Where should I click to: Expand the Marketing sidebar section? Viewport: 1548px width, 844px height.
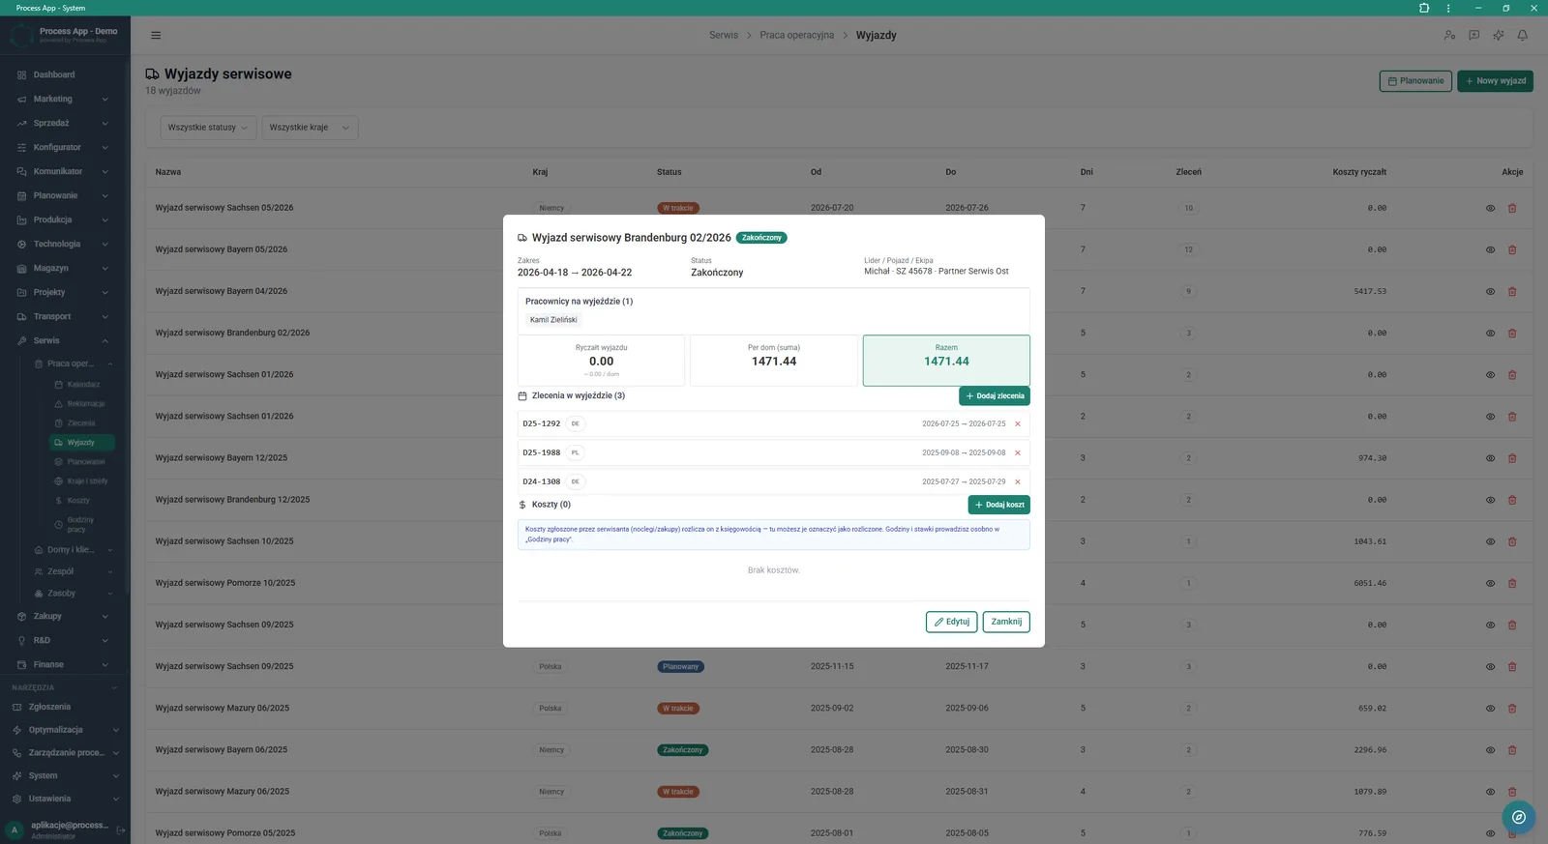coord(64,99)
